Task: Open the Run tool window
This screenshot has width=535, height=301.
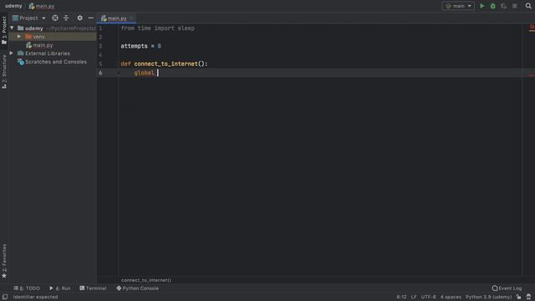Action: click(59, 288)
